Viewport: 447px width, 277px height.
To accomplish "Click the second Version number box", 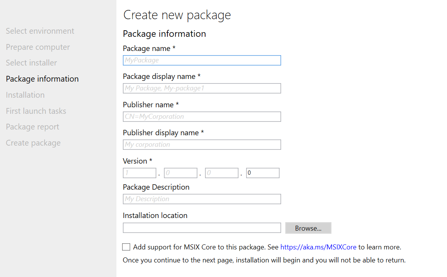I will (x=181, y=173).
